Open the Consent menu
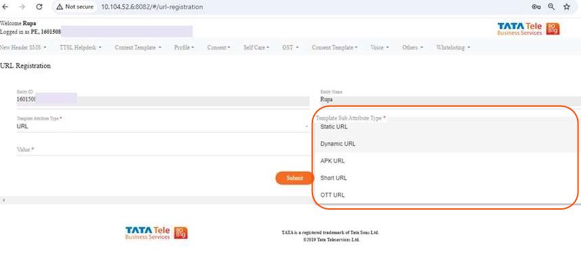This screenshot has width=581, height=257. [x=218, y=47]
